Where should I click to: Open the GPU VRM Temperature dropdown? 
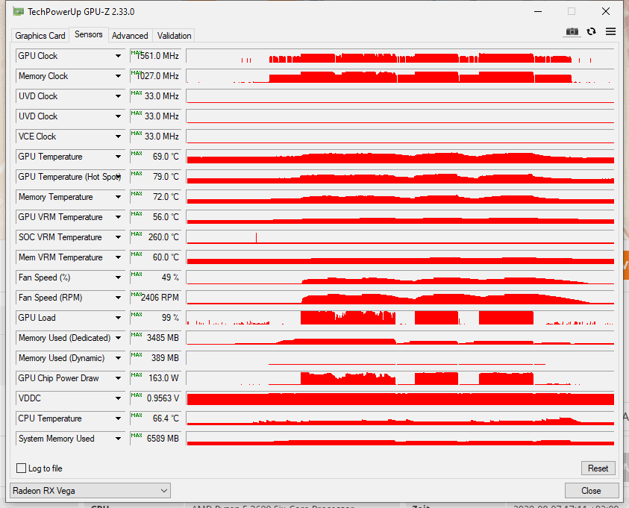pos(119,217)
